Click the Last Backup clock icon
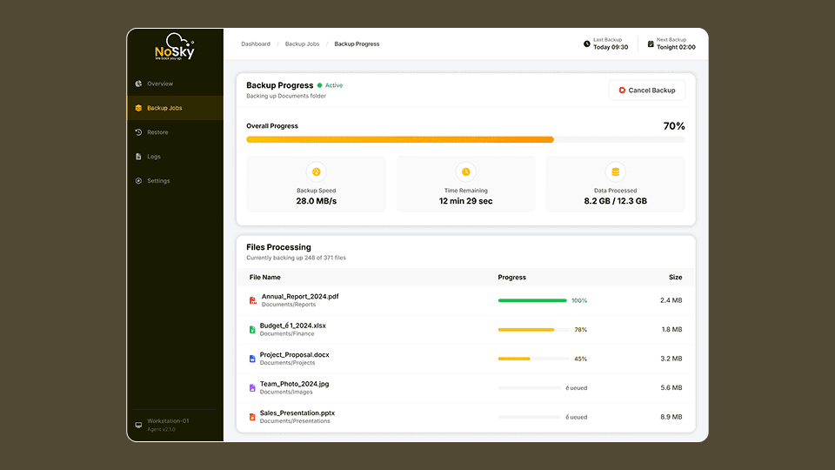Screen dimensions: 835x470 click(587, 44)
